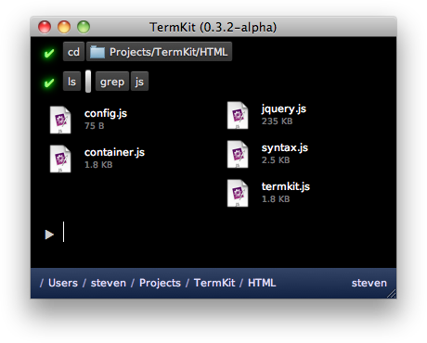Click the jquery.js file name
Screen dimensions: 427x343
(x=284, y=108)
